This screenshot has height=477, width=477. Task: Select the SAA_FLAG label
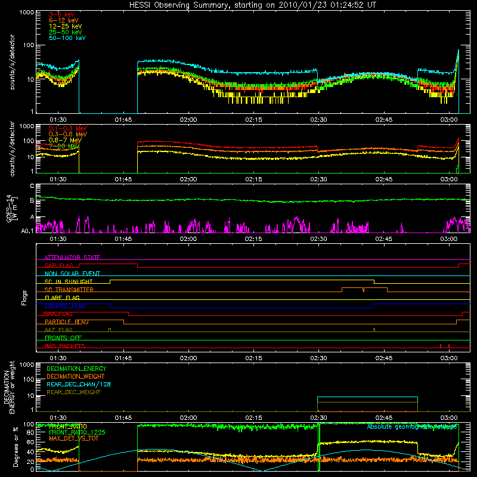coord(58,314)
